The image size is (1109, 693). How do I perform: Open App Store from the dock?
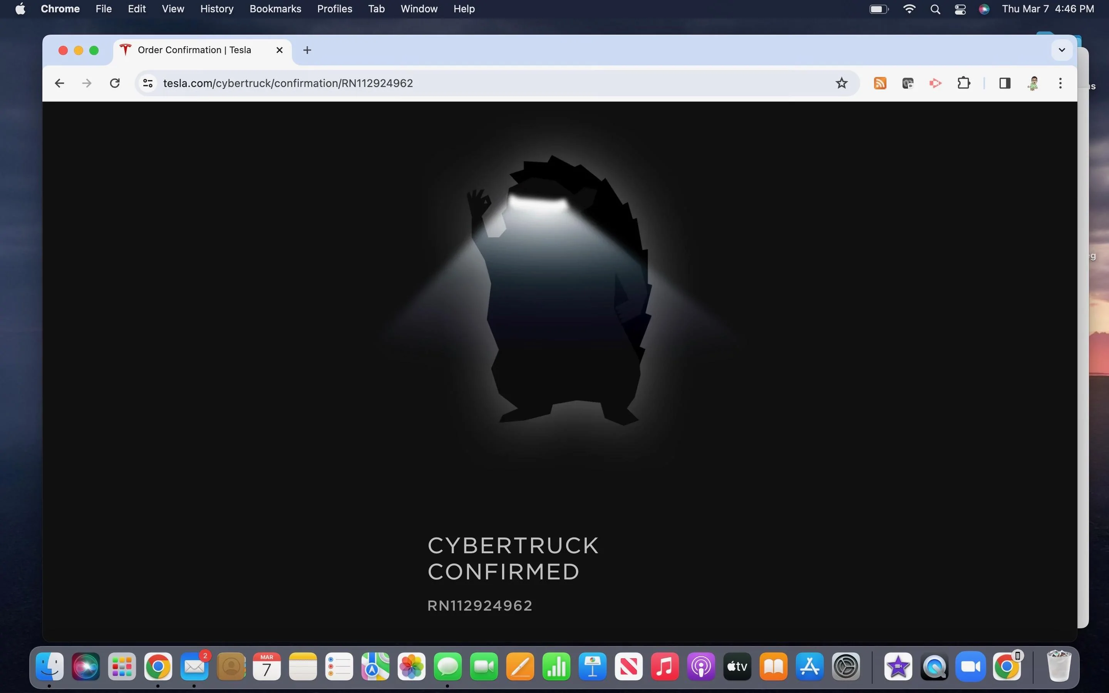point(810,666)
